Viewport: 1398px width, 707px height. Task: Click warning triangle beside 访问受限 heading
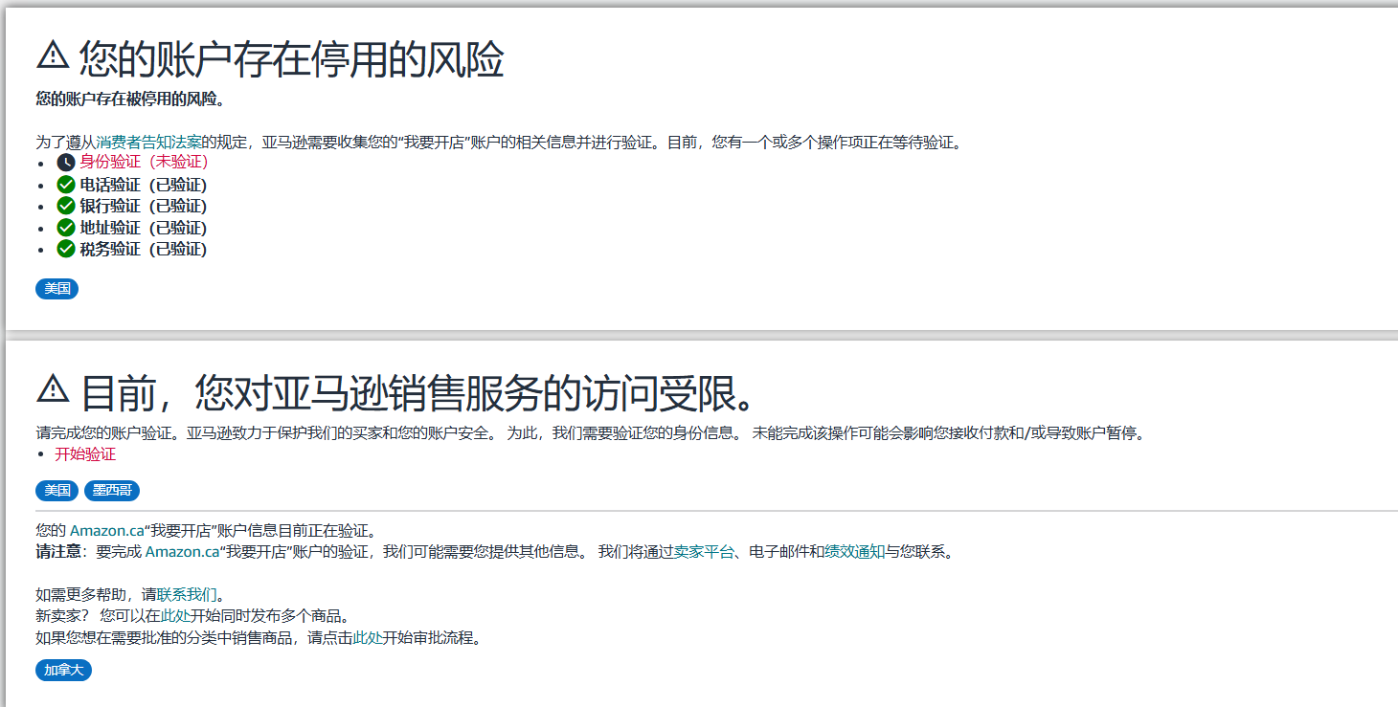pyautogui.click(x=53, y=388)
